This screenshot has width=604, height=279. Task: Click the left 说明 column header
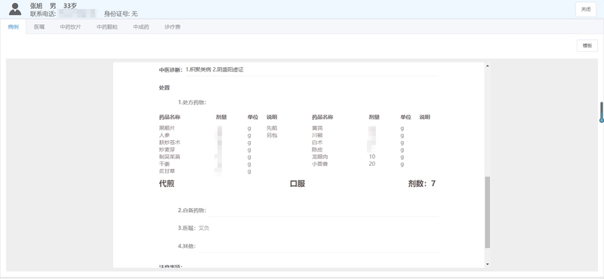click(x=272, y=117)
